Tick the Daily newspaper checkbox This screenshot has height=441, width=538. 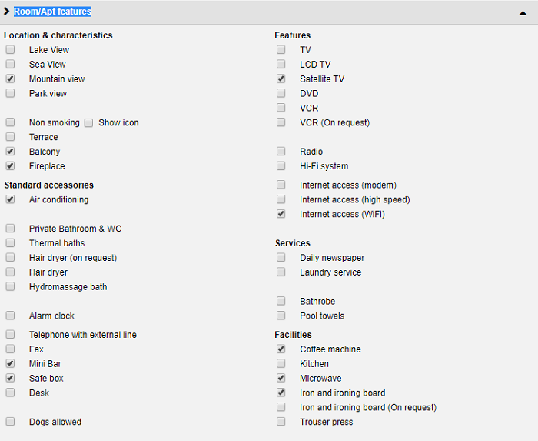point(281,257)
